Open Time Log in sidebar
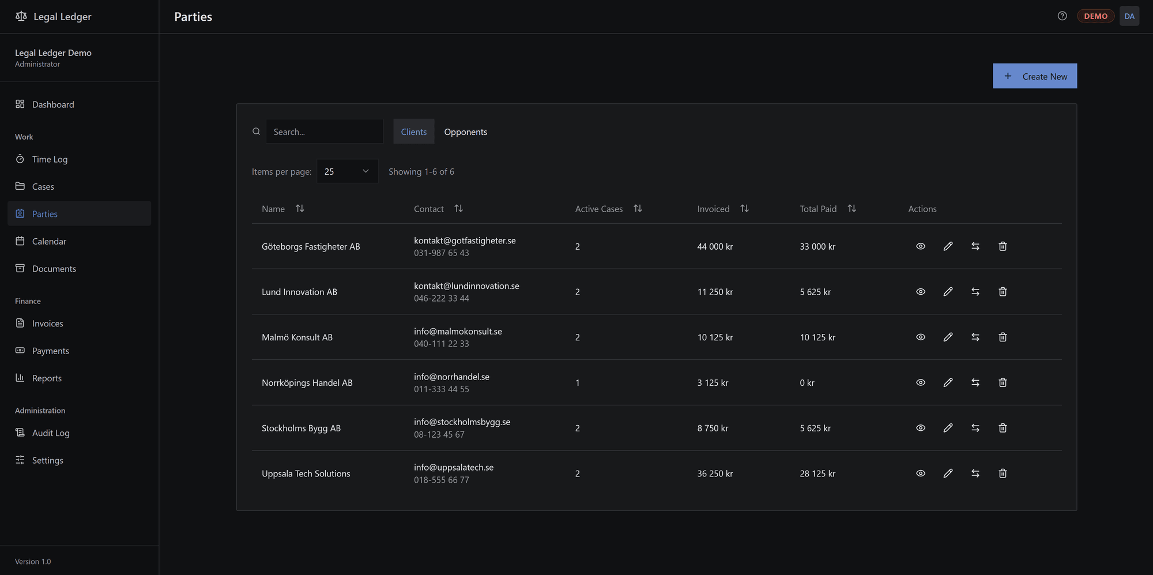The image size is (1153, 575). 80,159
